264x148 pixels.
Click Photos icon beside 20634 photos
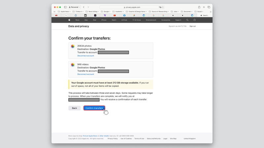73,46
